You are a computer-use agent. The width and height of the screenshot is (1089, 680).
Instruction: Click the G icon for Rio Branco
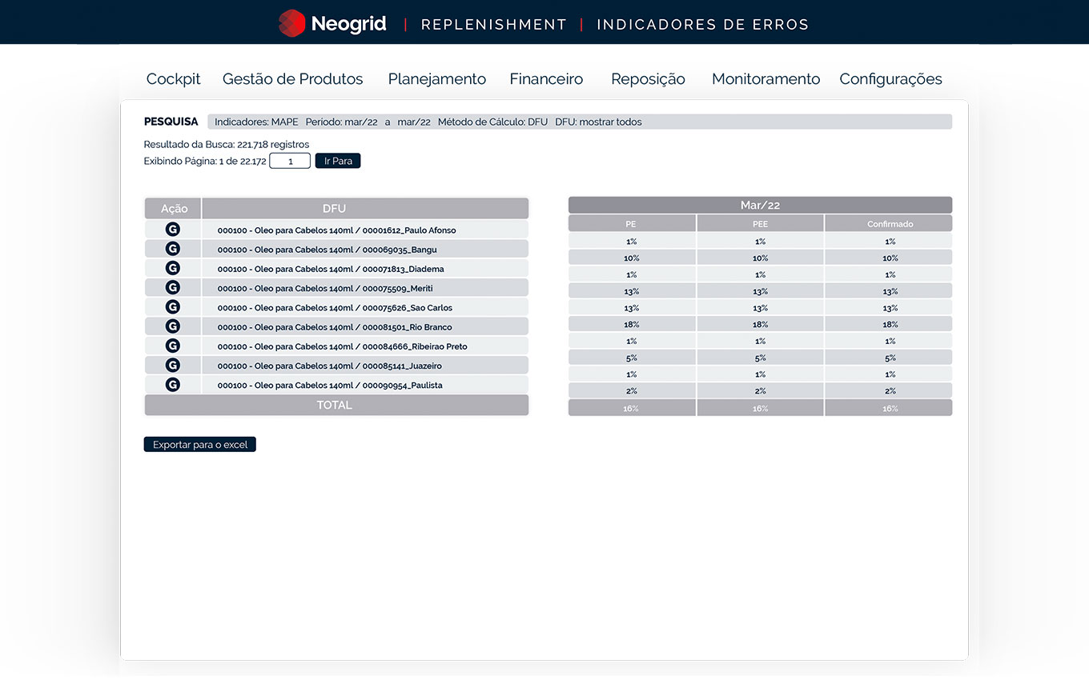point(172,326)
